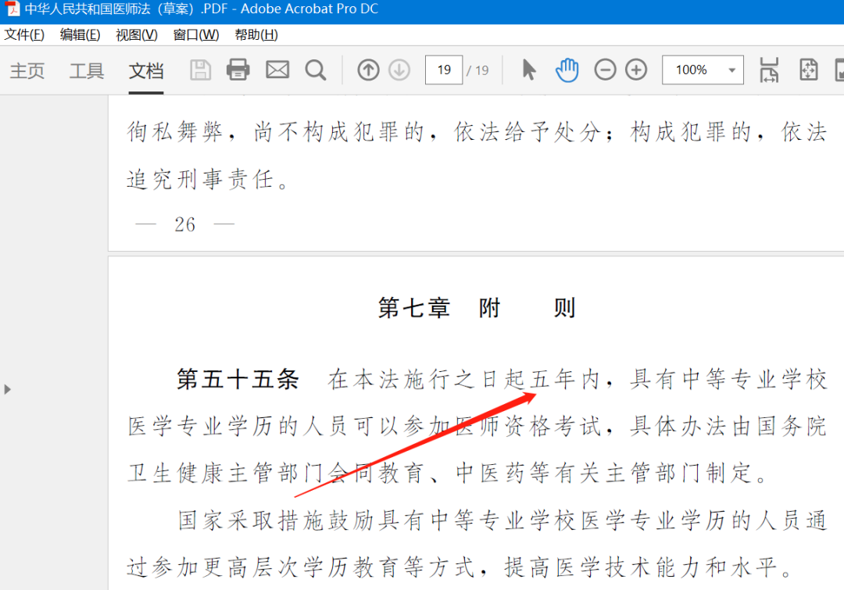The width and height of the screenshot is (844, 590).
Task: Open the 帮助(H) menu
Action: (x=256, y=35)
